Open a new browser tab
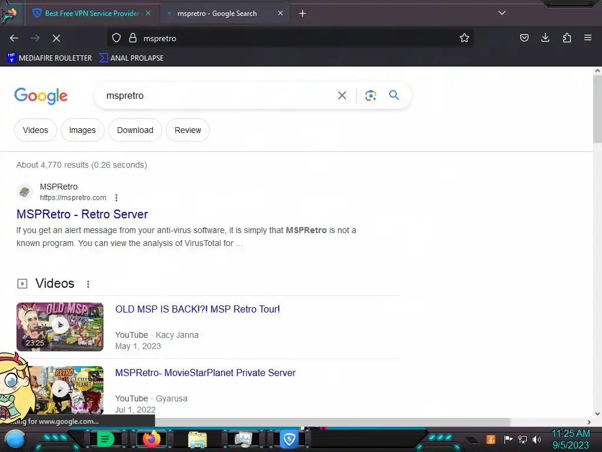This screenshot has width=602, height=452. [302, 14]
